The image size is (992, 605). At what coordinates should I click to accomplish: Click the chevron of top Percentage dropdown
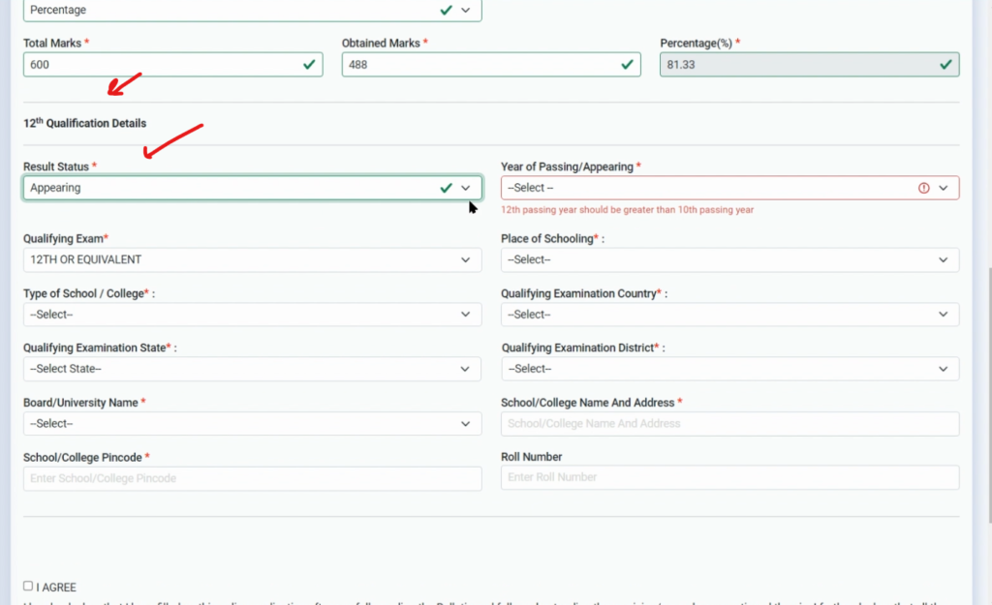(x=466, y=10)
